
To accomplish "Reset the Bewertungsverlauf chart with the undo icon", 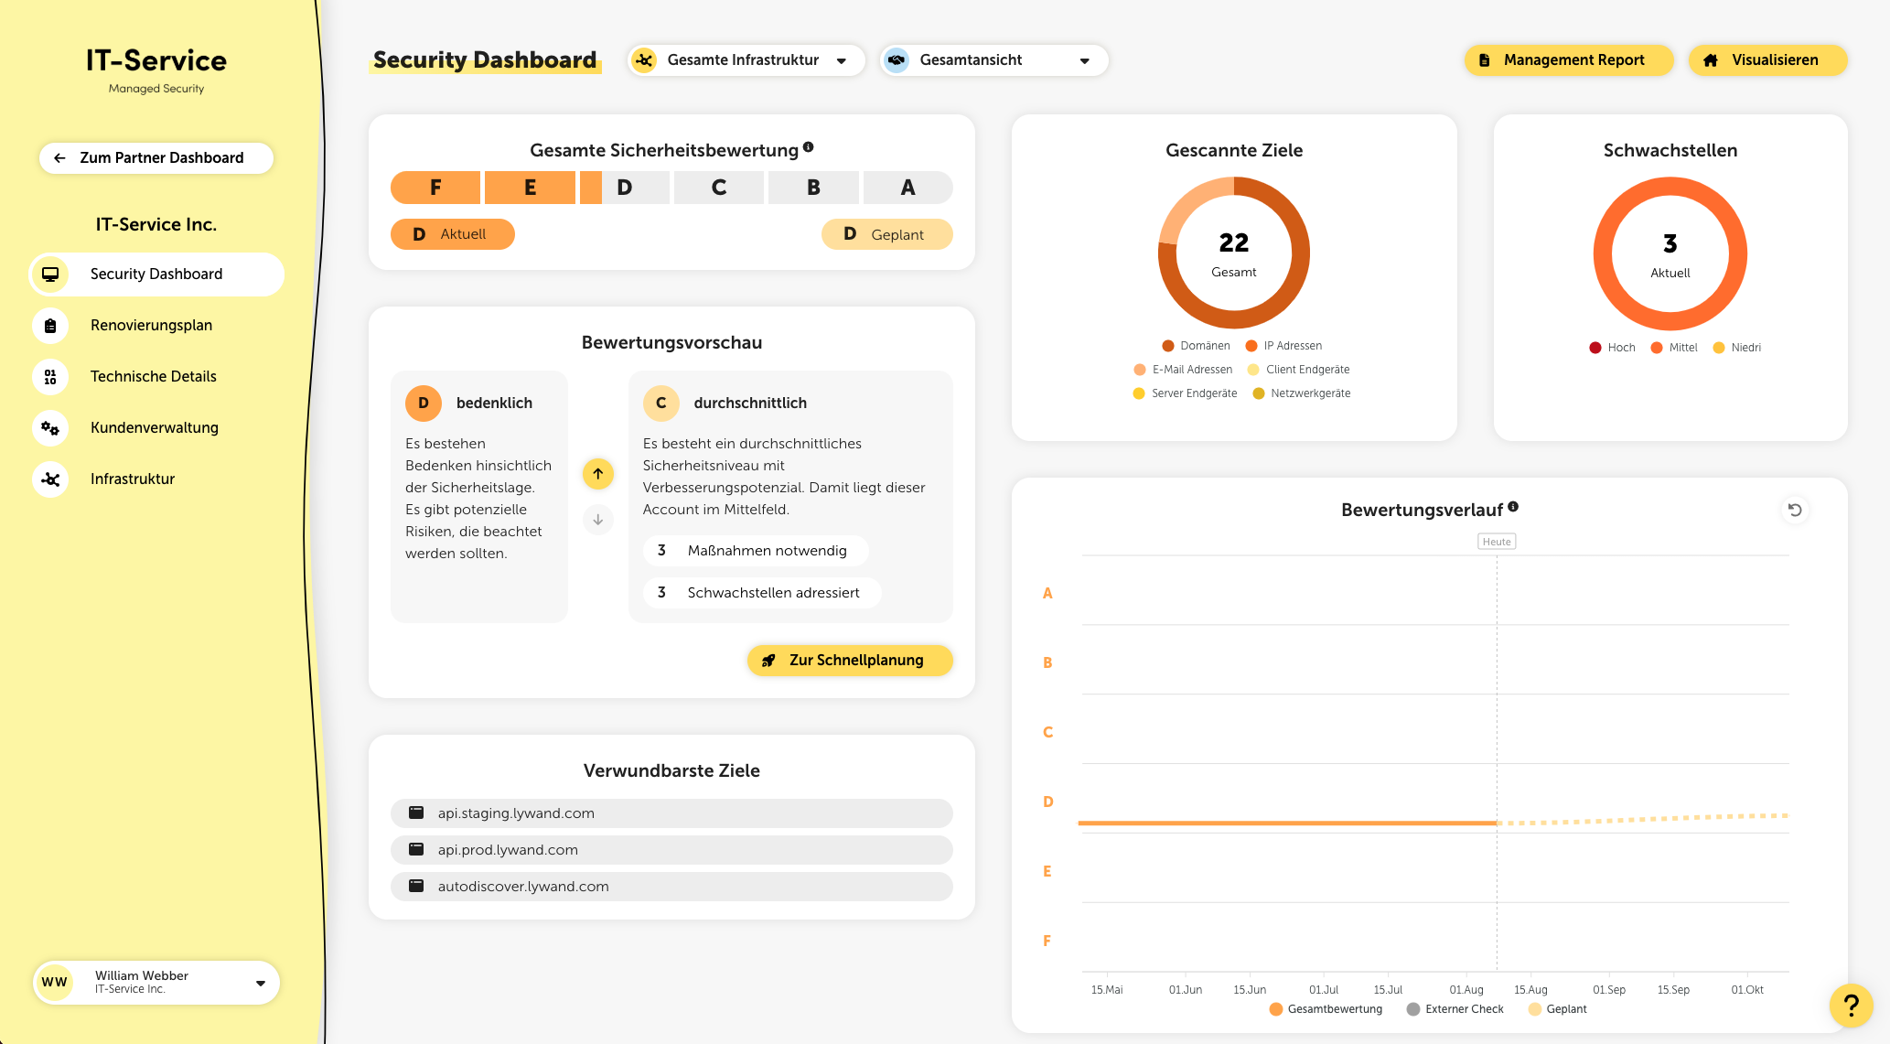I will point(1795,510).
